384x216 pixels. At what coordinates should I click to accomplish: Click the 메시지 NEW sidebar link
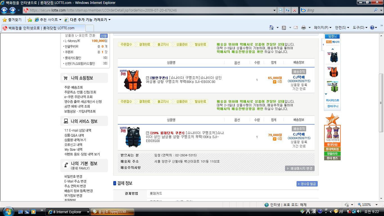(333, 42)
